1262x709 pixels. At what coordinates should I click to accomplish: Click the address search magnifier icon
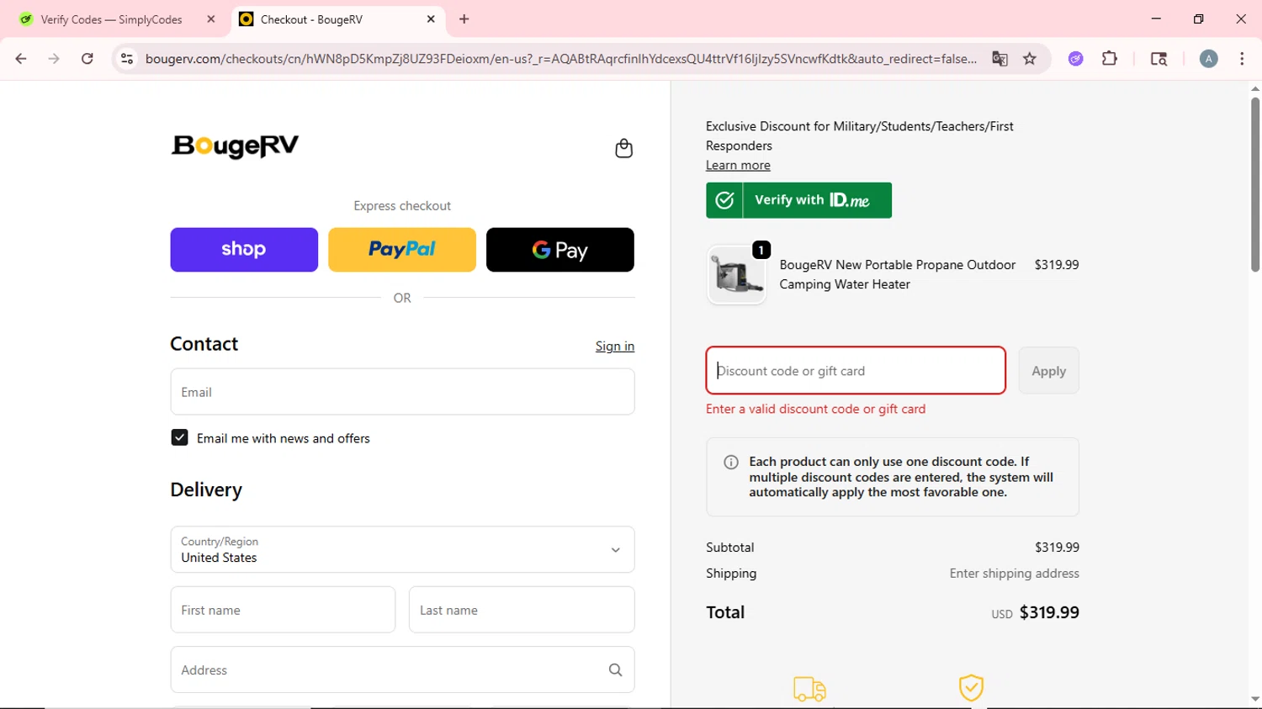coord(615,670)
